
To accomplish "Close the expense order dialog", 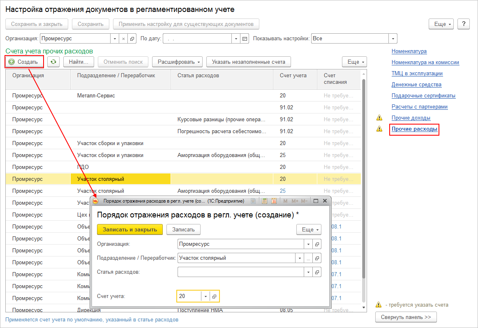I will coord(325,201).
